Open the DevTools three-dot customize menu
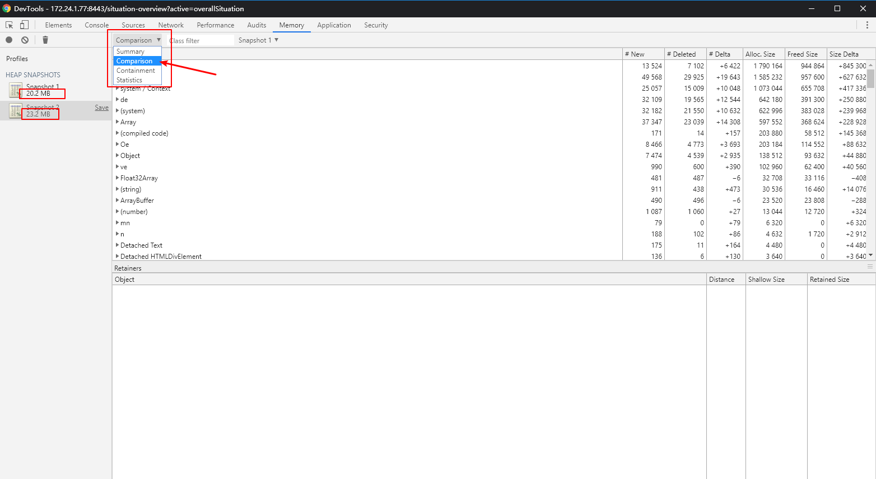 click(x=867, y=25)
